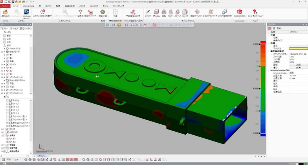The width and height of the screenshot is (308, 165).
Task: Toggle the second model body checkbox in tree
Action: 7,104
